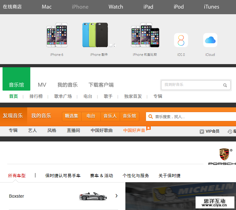
Task: Click the Porsche crest logo
Action: click(x=224, y=155)
